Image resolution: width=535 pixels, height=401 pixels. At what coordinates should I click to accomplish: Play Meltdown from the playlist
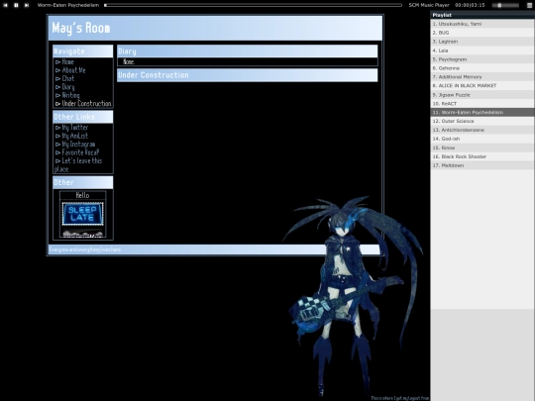(x=482, y=165)
